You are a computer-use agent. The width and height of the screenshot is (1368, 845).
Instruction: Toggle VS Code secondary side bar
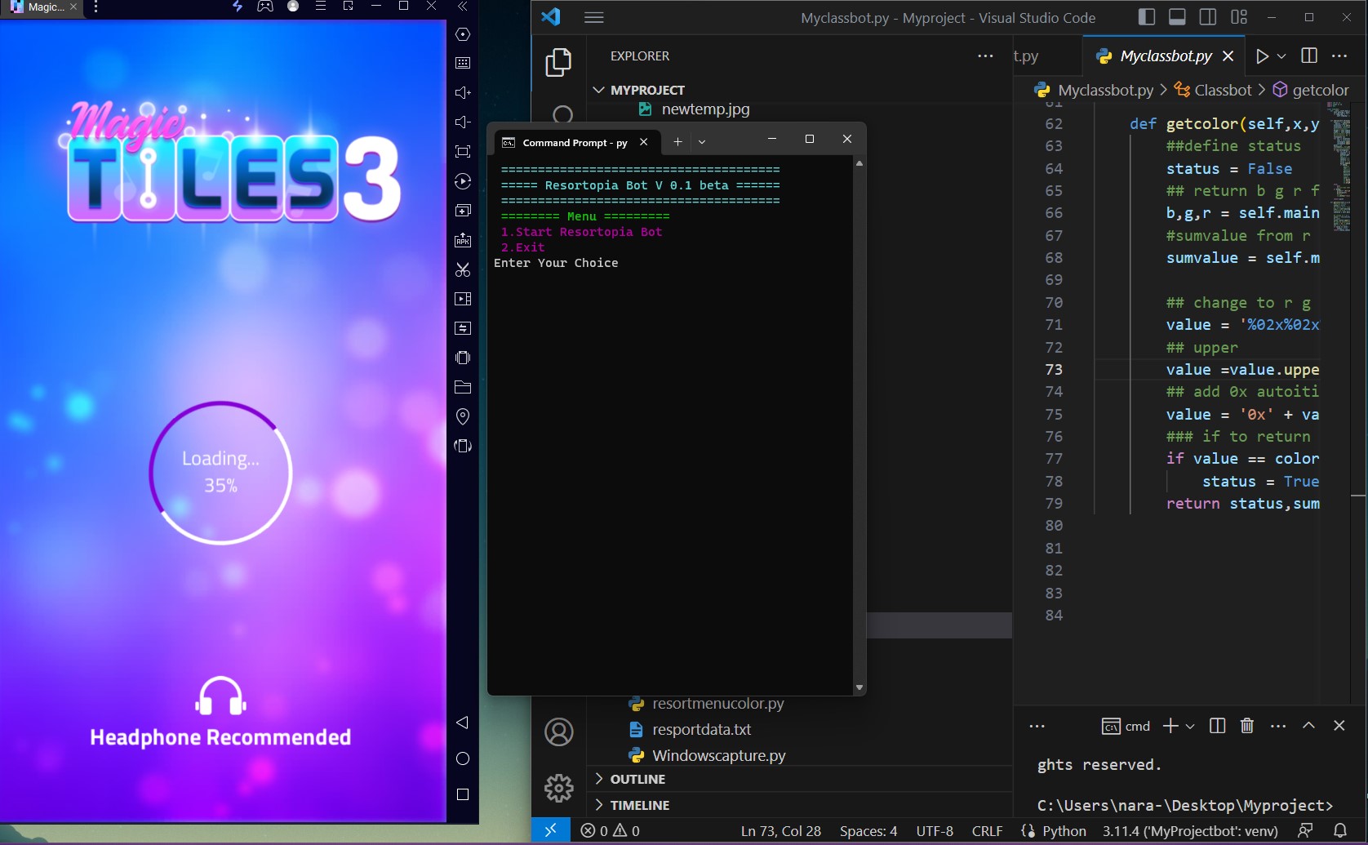pyautogui.click(x=1208, y=17)
